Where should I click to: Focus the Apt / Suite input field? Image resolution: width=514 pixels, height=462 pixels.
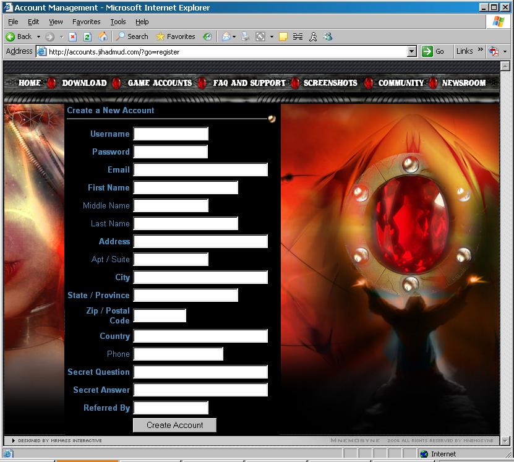171,259
